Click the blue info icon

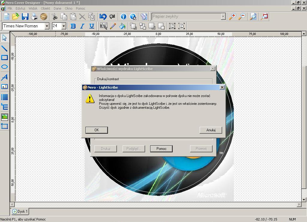(123, 17)
